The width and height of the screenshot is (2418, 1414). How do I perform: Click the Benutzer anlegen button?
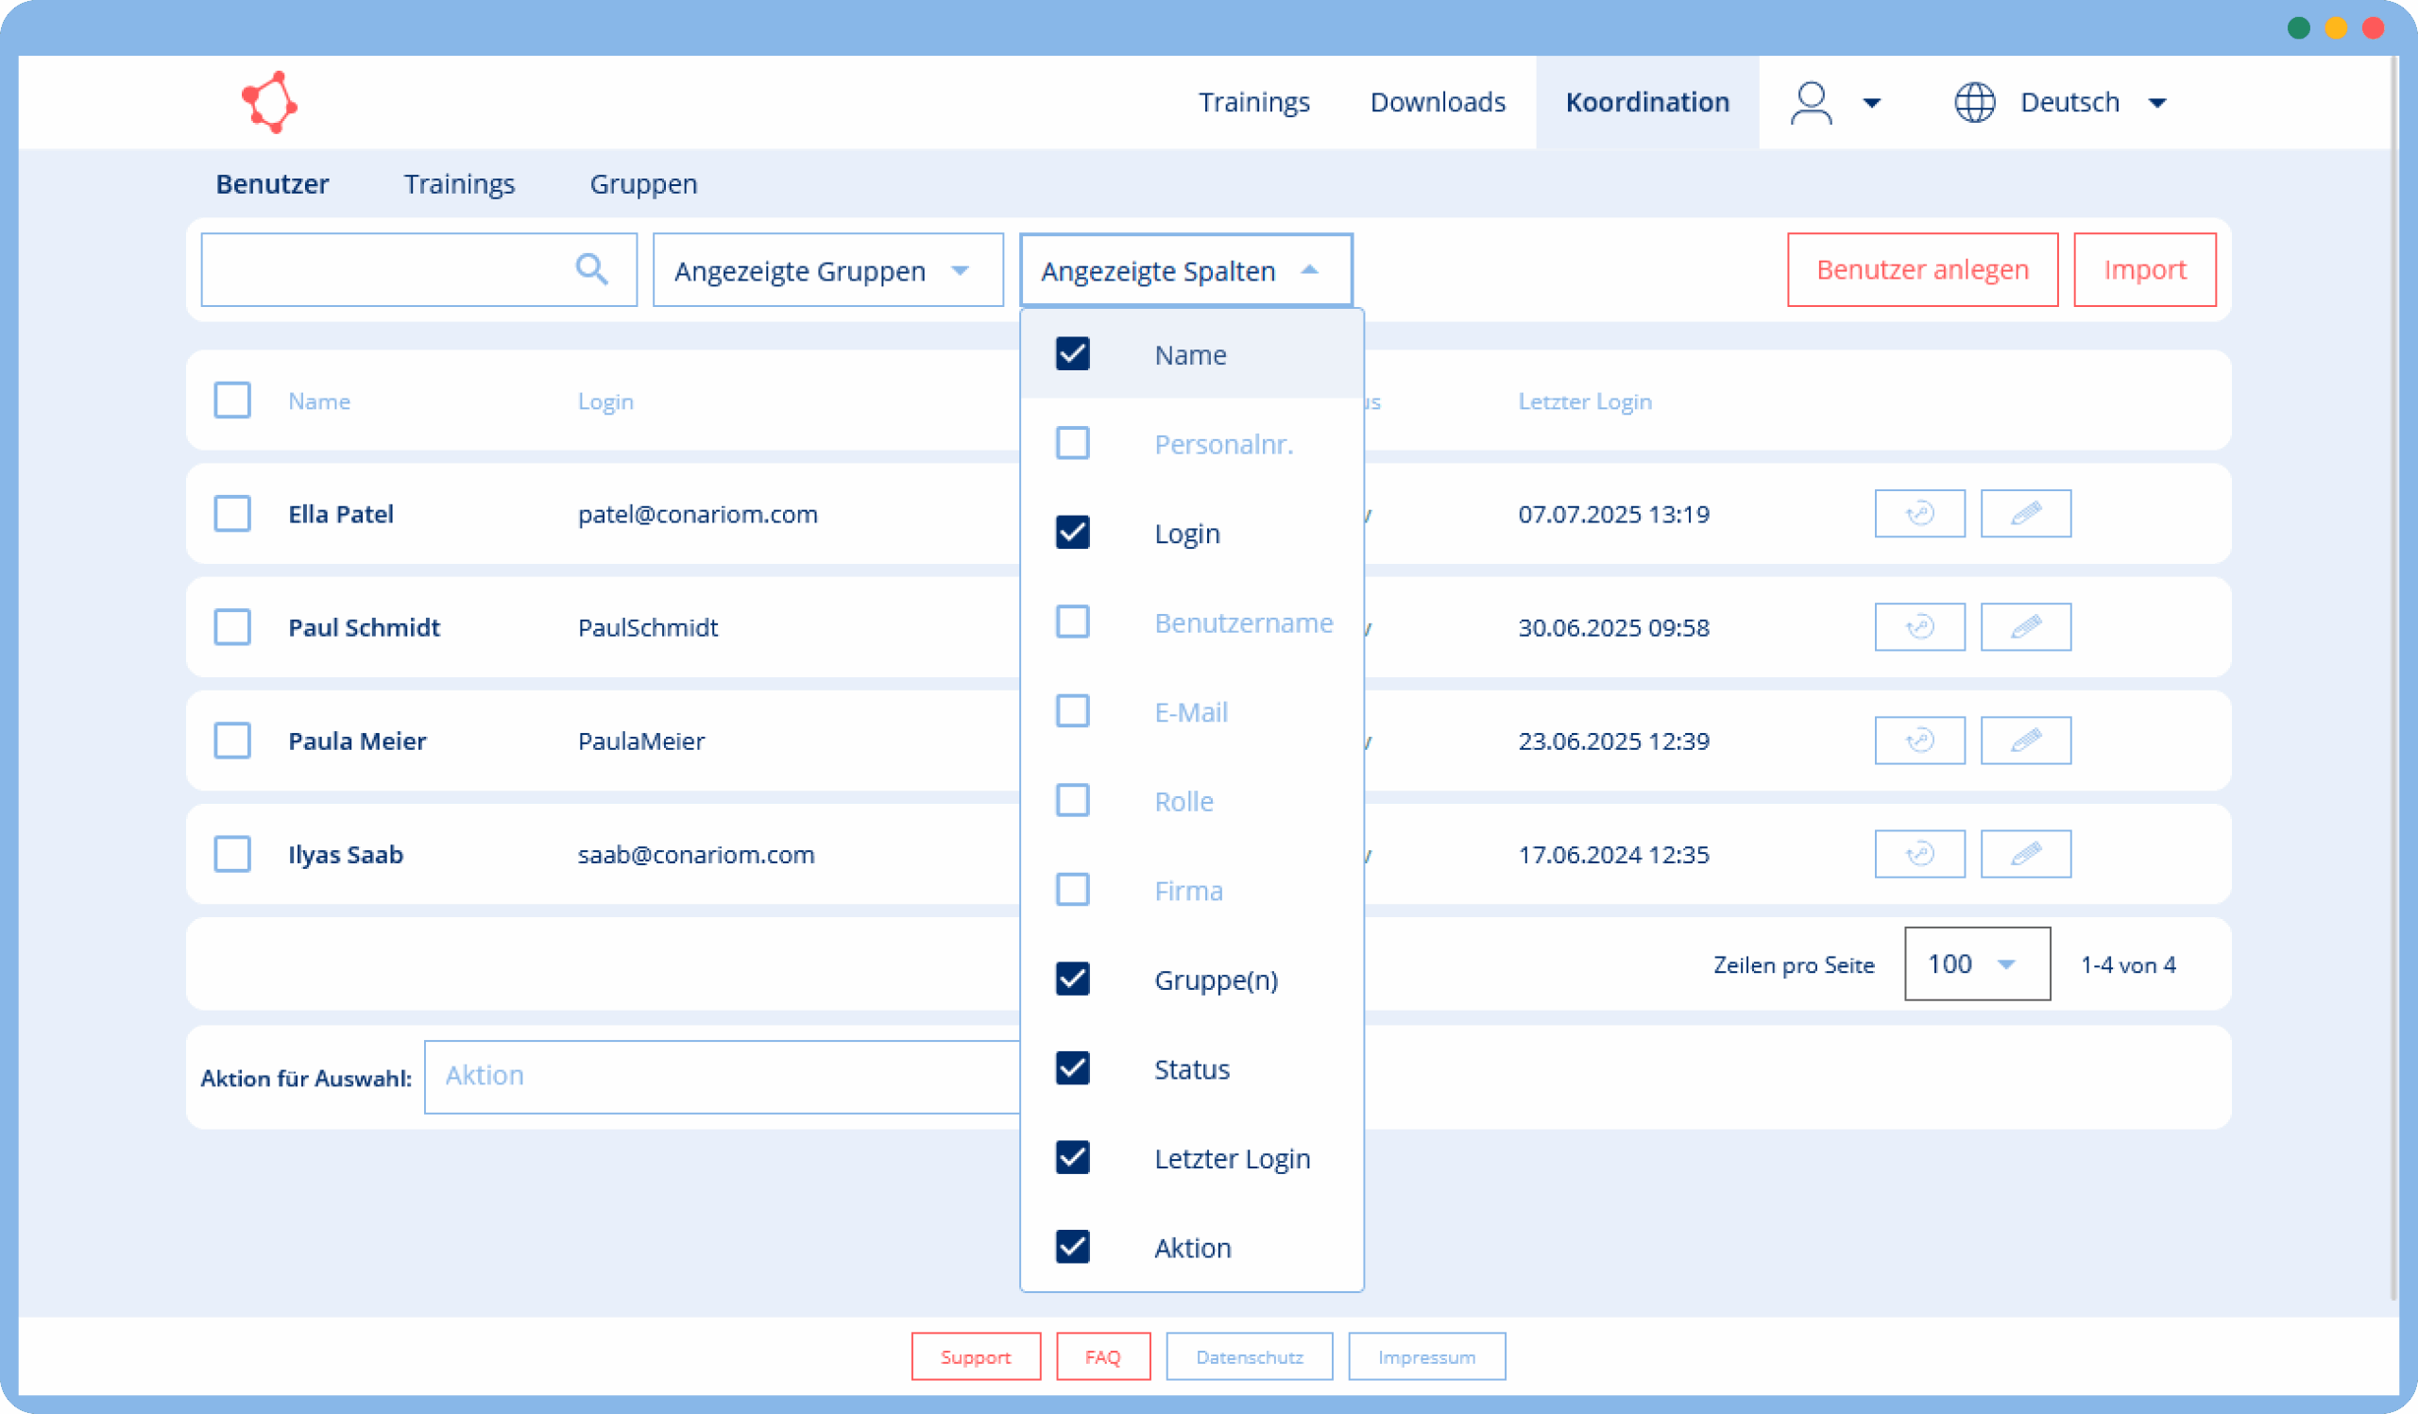click(x=1921, y=270)
